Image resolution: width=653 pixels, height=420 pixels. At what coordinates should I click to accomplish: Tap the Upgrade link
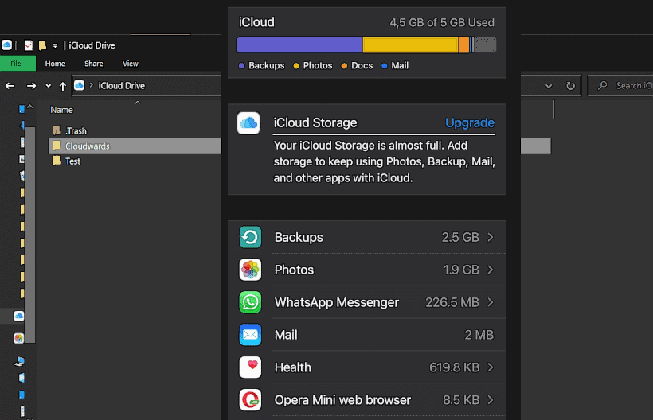point(470,122)
